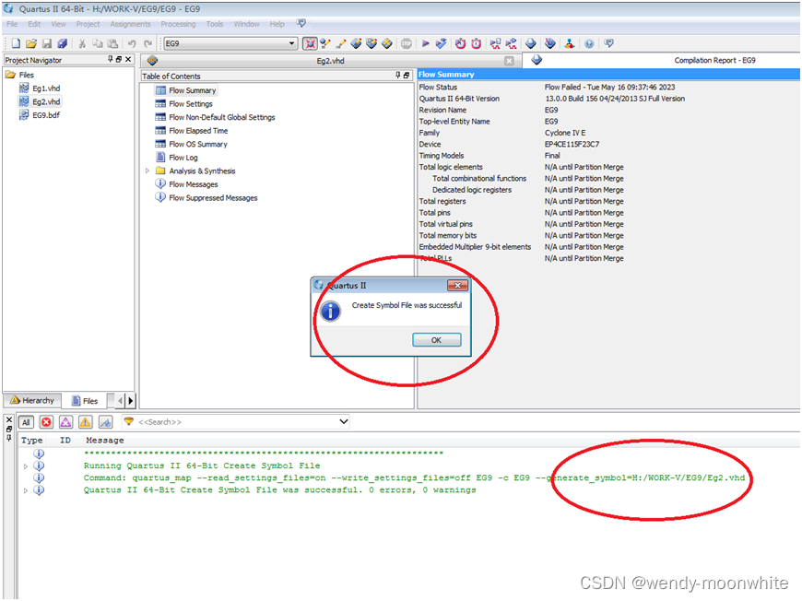Open Flow Messages entry
This screenshot has width=802, height=601.
pyautogui.click(x=193, y=184)
